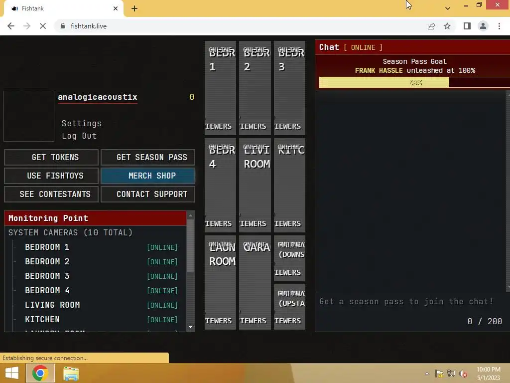Open the taskbar clock and date
The image size is (510, 383).
pos(489,374)
